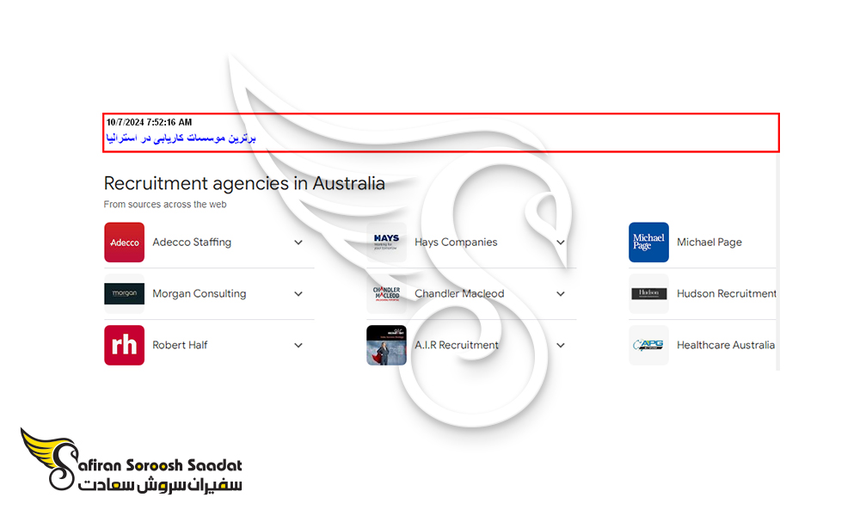This screenshot has height=516, width=860.
Task: Open the A.I.R Recruitment name
Action: [457, 346]
